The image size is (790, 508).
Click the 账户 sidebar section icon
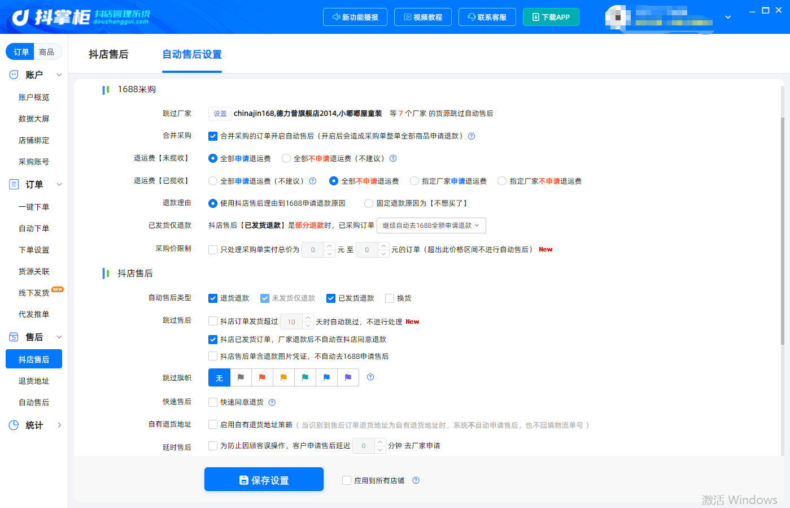tap(14, 75)
